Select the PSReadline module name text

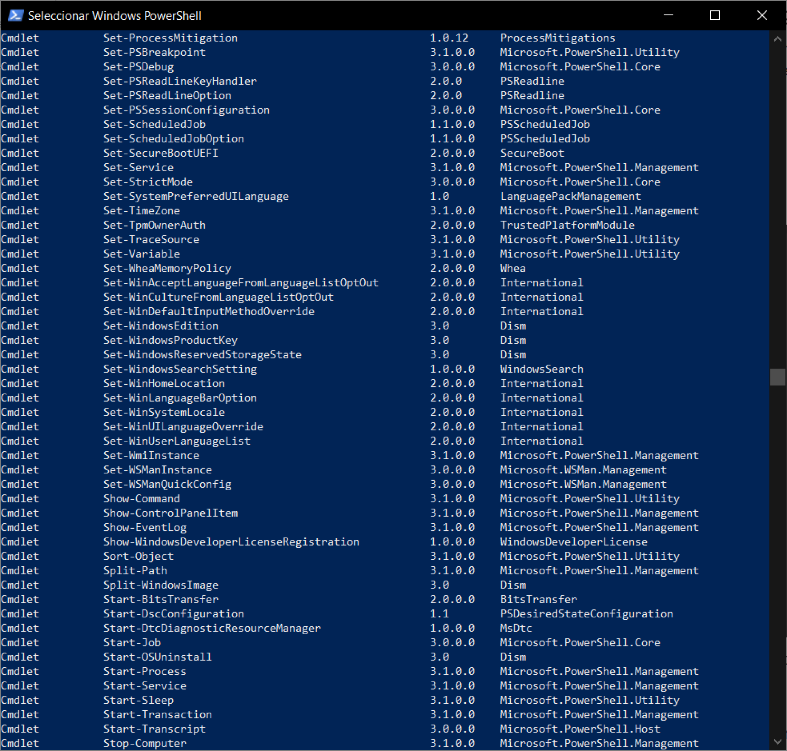pos(532,81)
